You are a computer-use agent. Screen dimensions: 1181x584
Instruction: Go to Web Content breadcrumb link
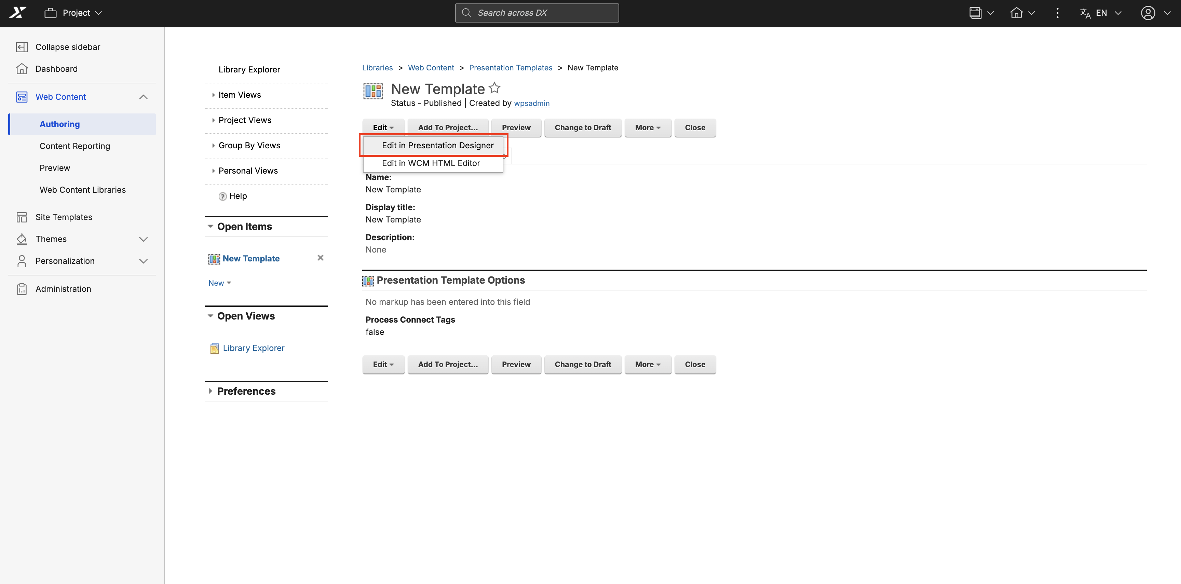point(431,68)
